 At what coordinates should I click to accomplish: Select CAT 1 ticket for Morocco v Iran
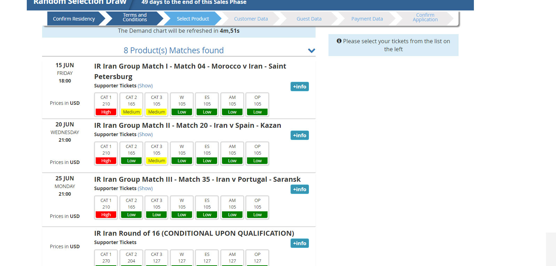tap(106, 104)
